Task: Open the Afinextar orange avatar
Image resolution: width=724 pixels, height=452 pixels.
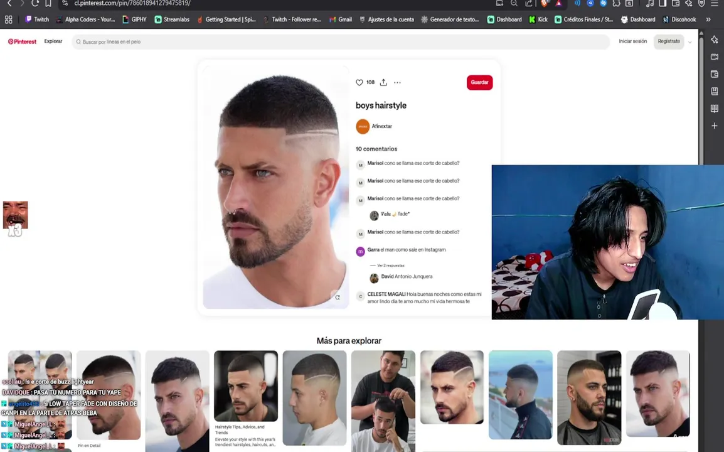Action: tap(363, 126)
